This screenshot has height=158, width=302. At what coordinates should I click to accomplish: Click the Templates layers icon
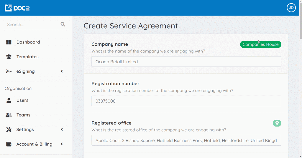tap(9, 57)
